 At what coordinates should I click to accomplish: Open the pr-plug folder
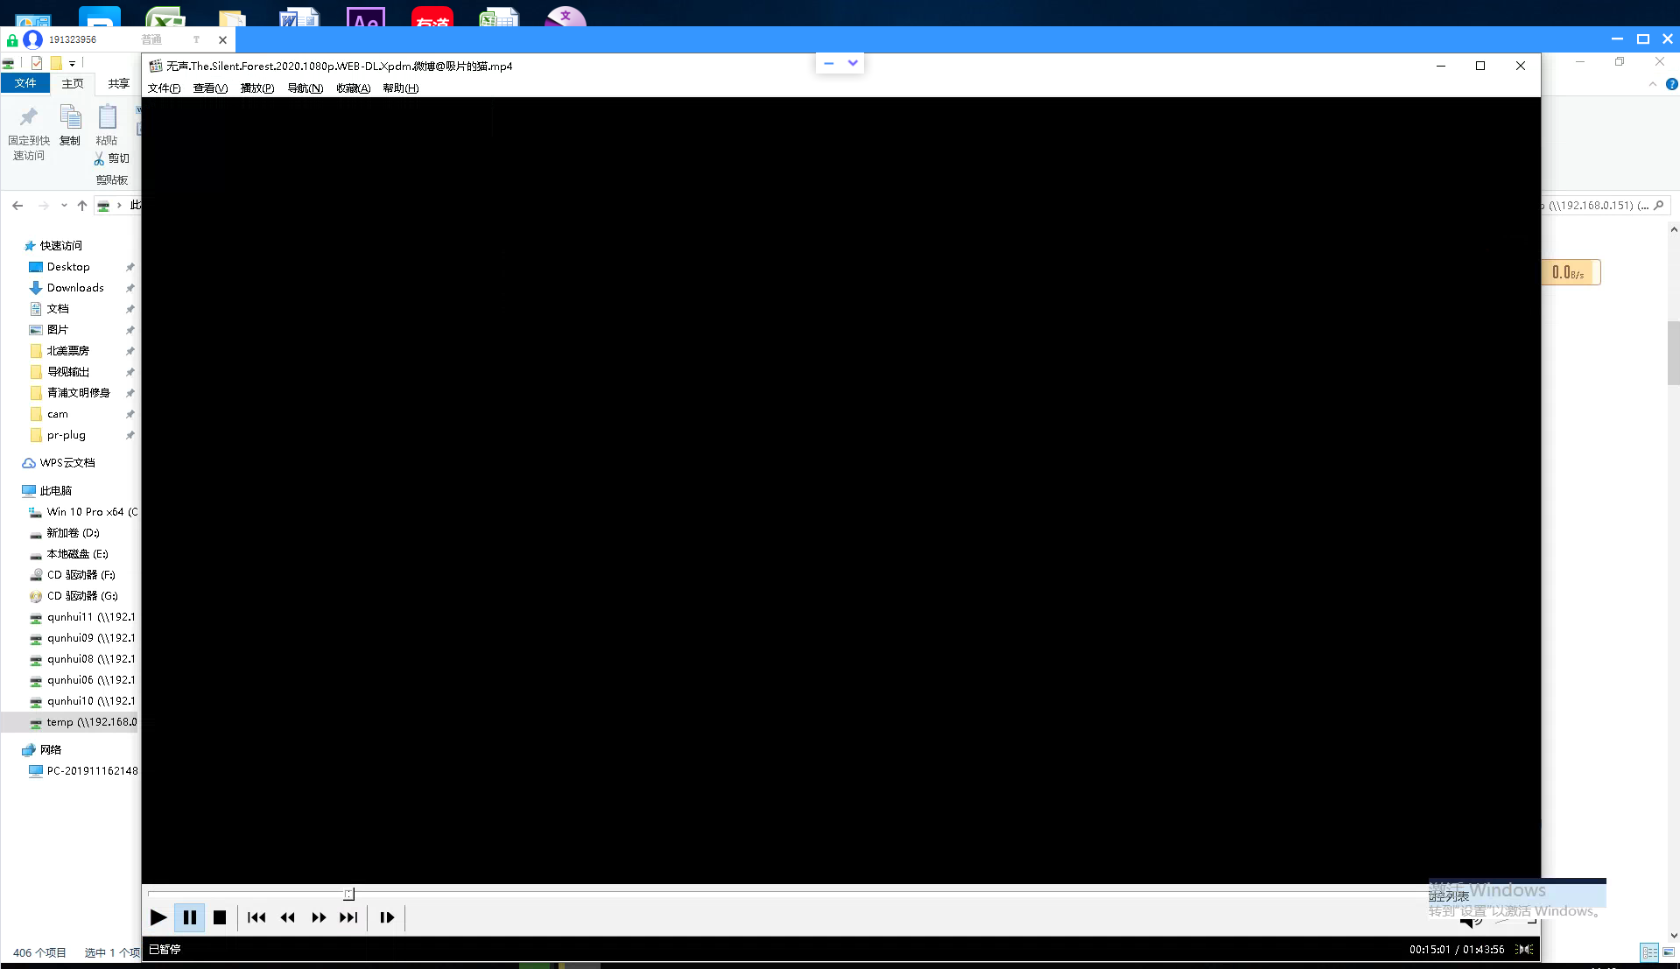pos(67,435)
